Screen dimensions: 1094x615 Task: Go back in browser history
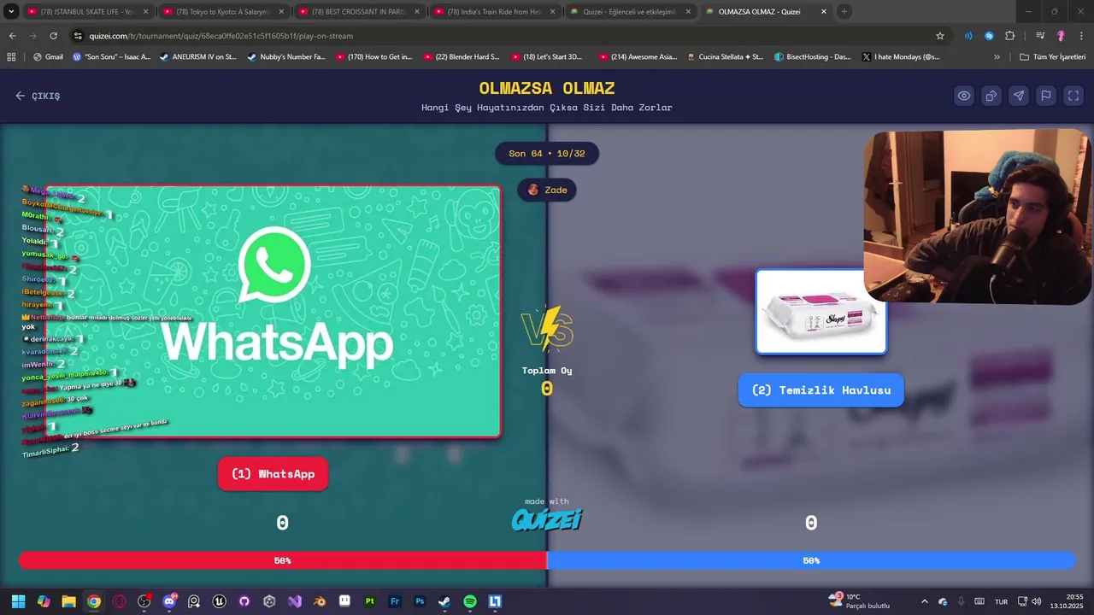coord(12,36)
